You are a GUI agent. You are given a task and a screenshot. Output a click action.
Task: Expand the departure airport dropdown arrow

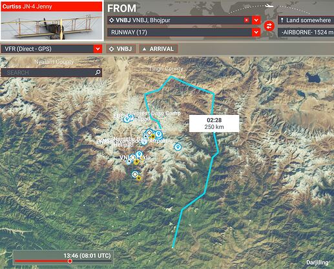pyautogui.click(x=256, y=20)
